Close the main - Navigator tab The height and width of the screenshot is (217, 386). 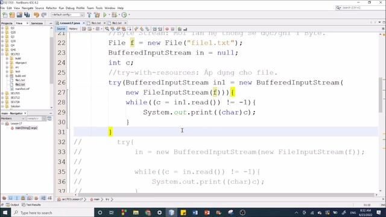25,113
